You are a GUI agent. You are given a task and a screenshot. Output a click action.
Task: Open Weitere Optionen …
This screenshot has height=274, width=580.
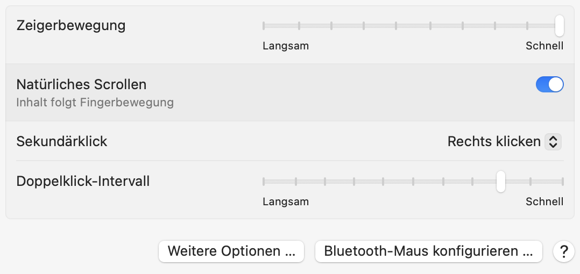pos(231,251)
